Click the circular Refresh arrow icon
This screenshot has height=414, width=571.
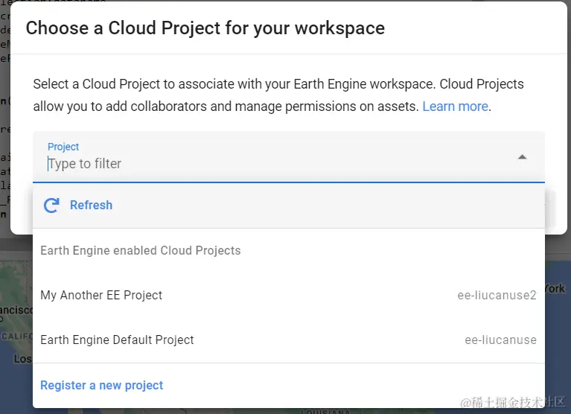point(51,206)
